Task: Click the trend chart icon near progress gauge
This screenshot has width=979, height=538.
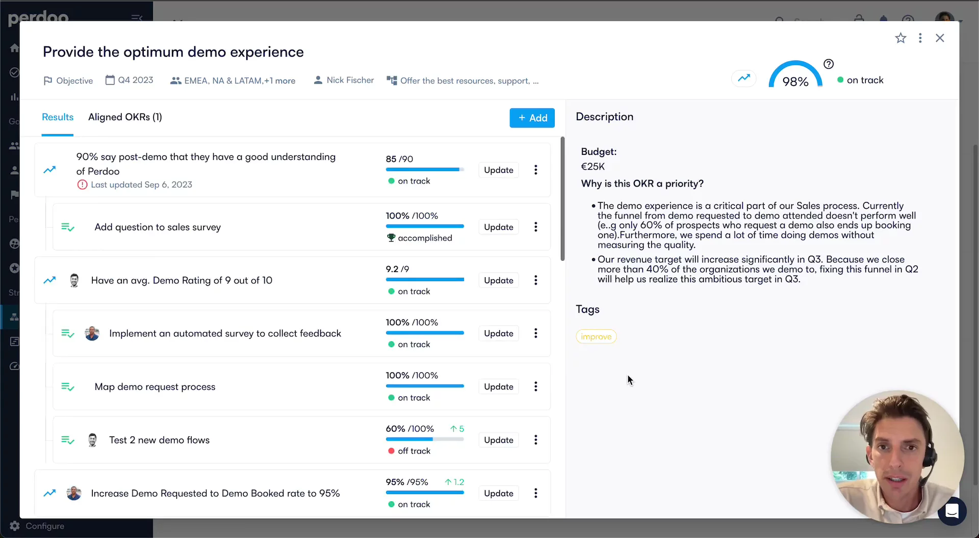Action: (x=744, y=78)
